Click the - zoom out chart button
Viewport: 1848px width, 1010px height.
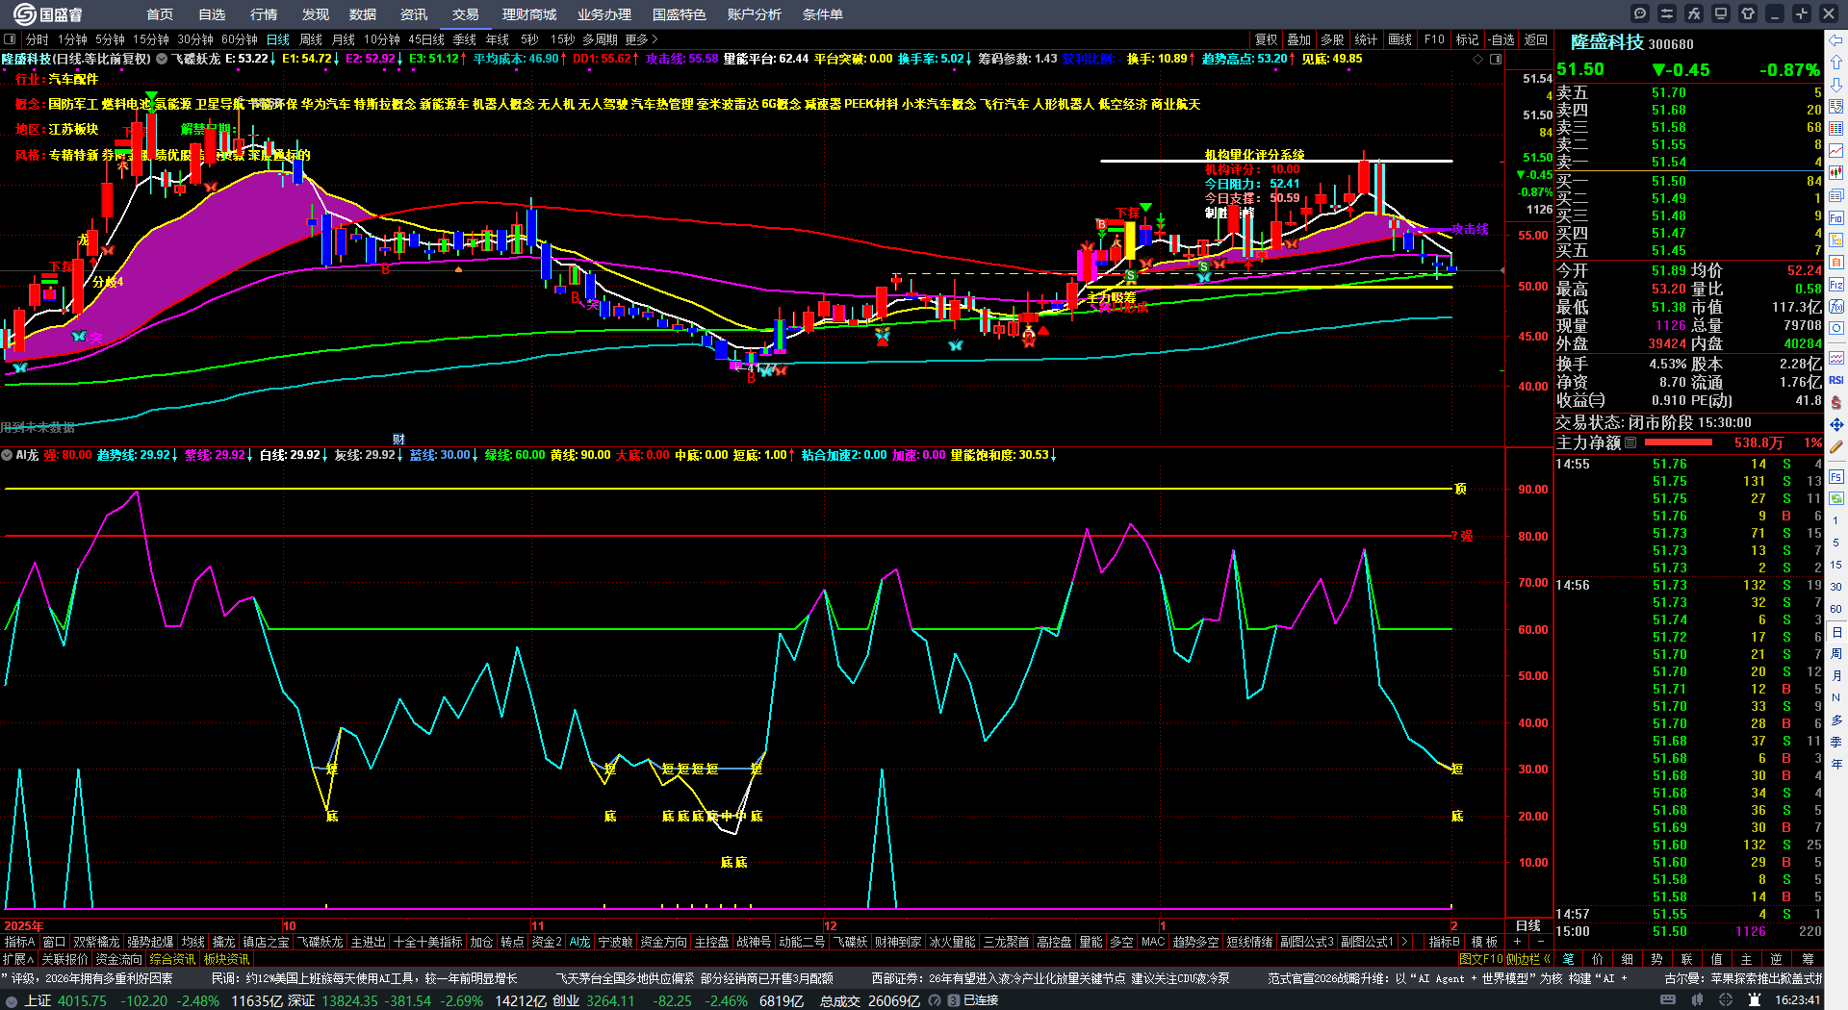1540,942
